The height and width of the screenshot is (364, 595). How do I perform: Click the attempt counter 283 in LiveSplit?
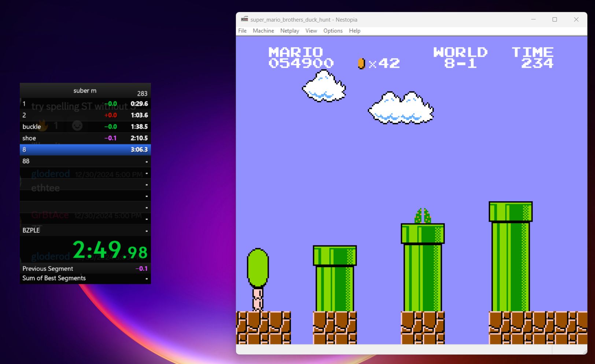142,93
